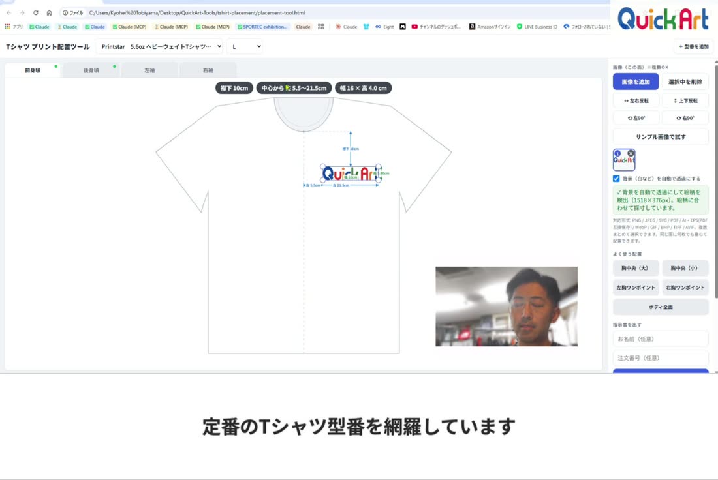The width and height of the screenshot is (718, 480).
Task: Apply the ボディ全面 preset
Action: (x=661, y=307)
